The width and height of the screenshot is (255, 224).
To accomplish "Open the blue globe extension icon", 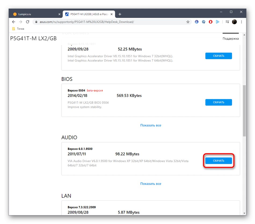I will [196, 22].
